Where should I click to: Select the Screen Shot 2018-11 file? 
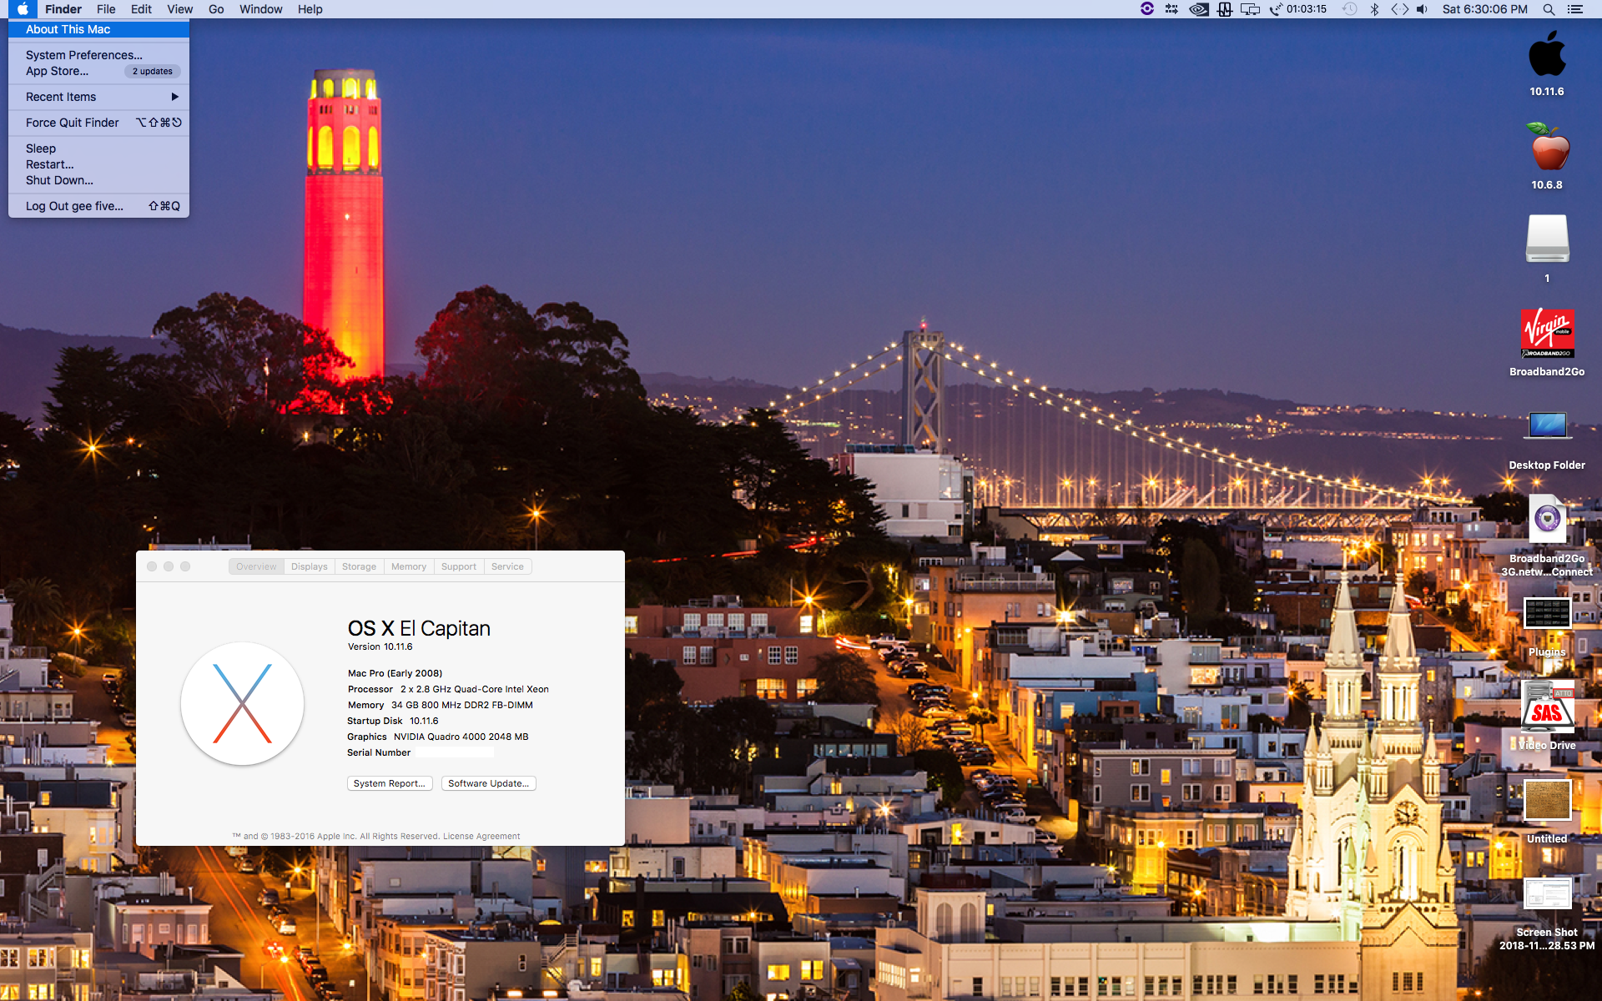click(x=1548, y=893)
